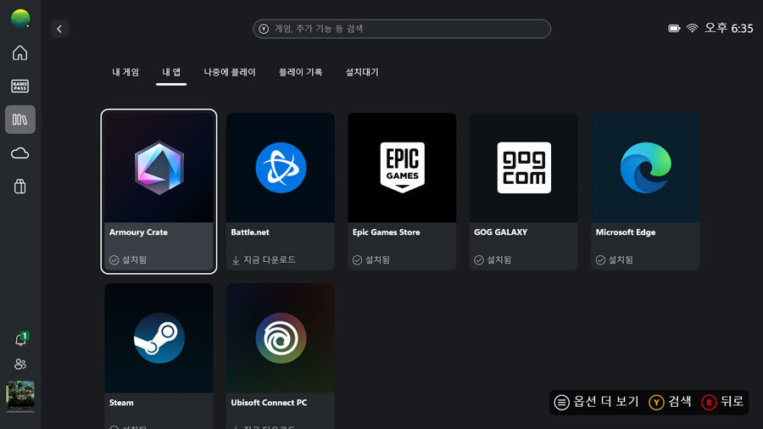
Task: Click 옵션 더 보기 button
Action: [596, 402]
